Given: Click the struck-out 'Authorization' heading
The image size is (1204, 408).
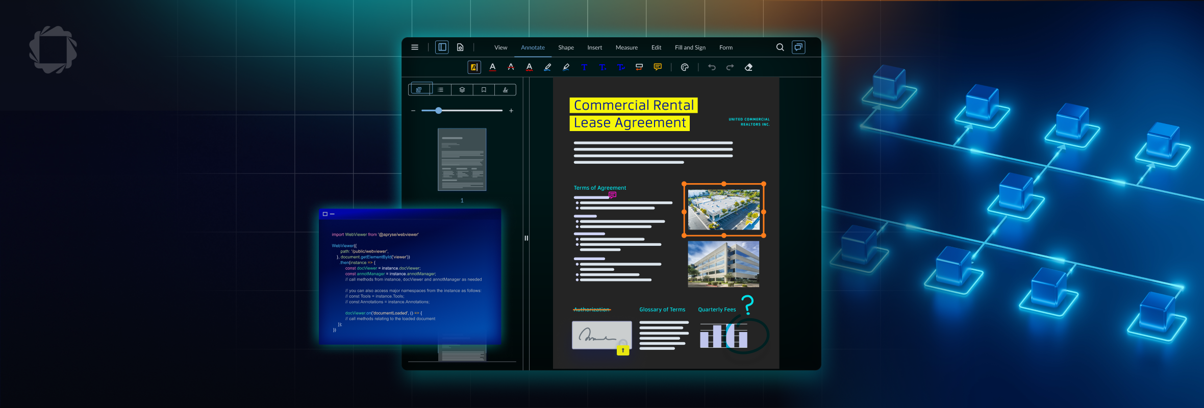Looking at the screenshot, I should click(x=592, y=310).
